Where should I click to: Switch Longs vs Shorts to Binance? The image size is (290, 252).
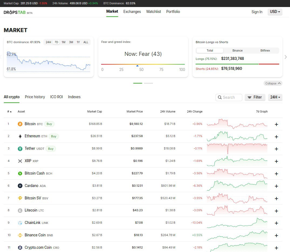pos(237,50)
